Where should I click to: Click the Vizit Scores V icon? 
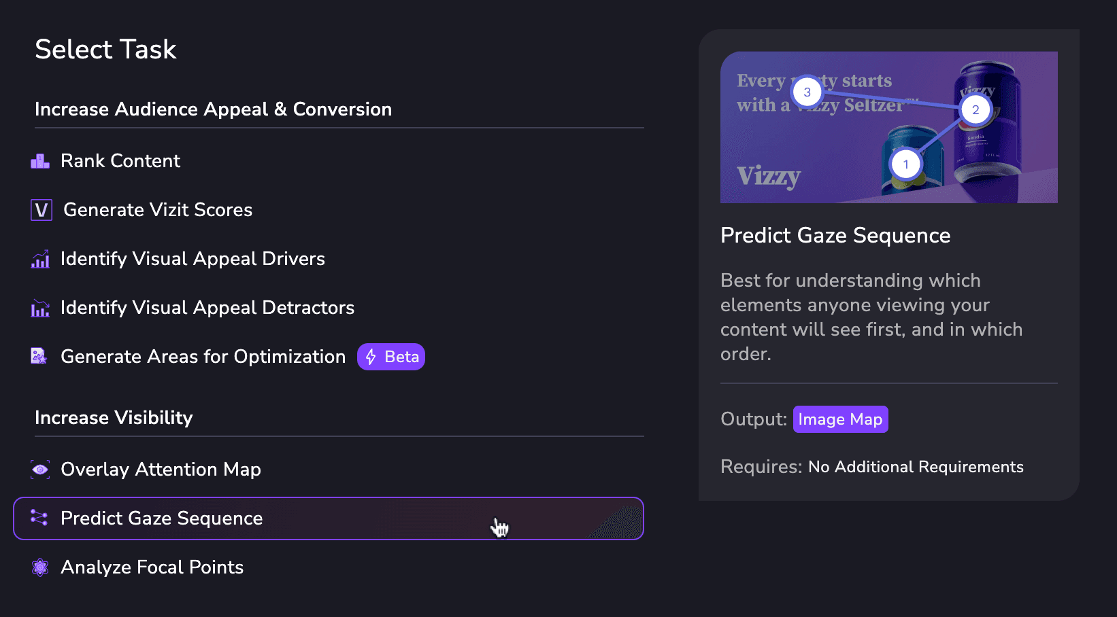tap(41, 210)
